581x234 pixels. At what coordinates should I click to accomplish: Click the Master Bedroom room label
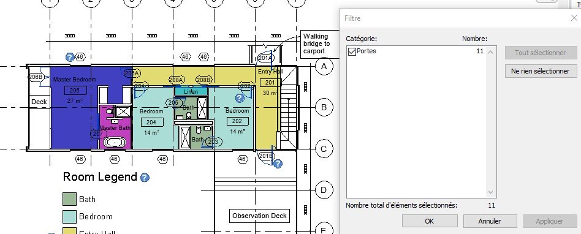click(x=75, y=80)
